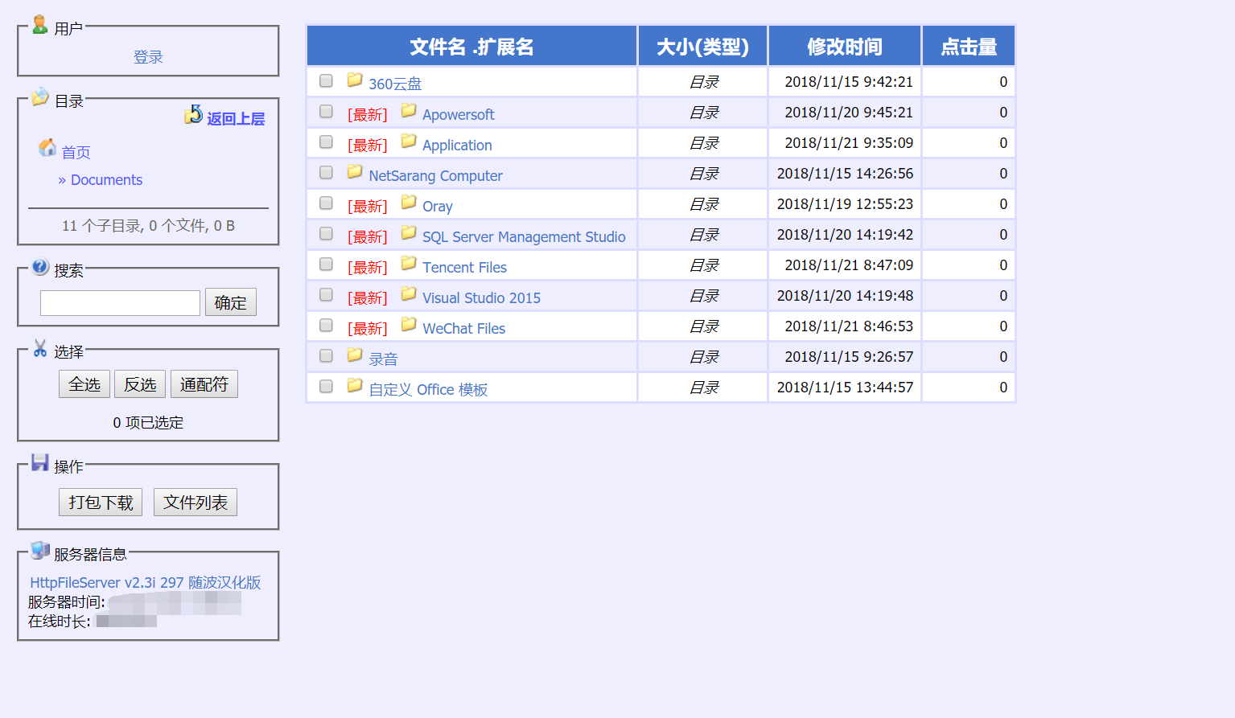
Task: Sort by 大小(类型) column header
Action: [x=702, y=47]
